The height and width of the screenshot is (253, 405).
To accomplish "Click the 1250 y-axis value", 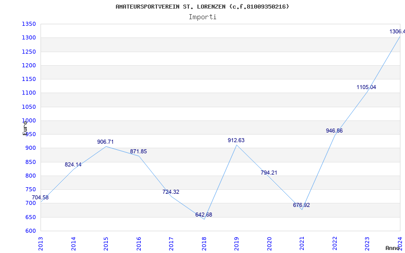I will [29, 52].
